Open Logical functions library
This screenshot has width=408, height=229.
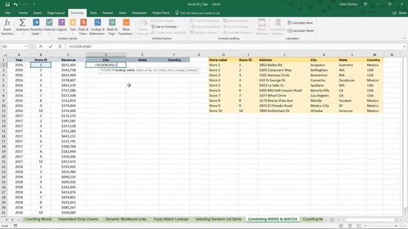[x=62, y=27]
